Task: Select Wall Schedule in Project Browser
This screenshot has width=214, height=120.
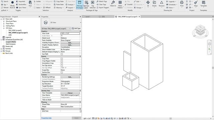Action: pyautogui.click(x=11, y=44)
